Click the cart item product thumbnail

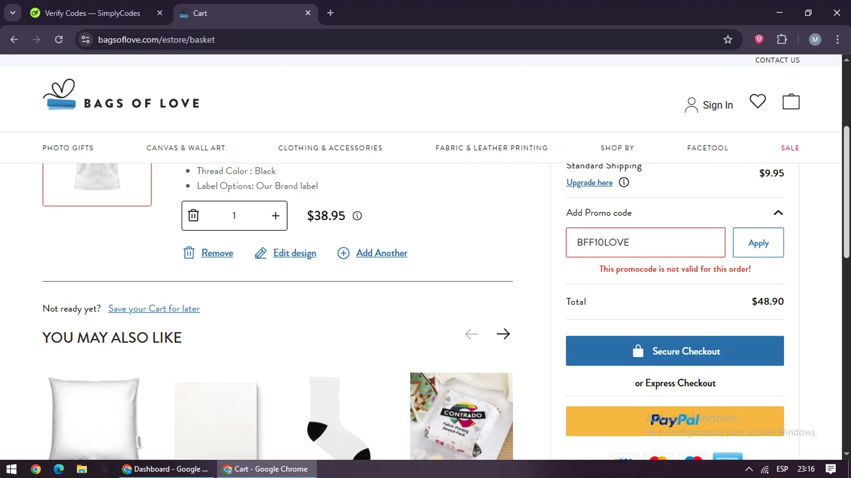click(x=97, y=184)
